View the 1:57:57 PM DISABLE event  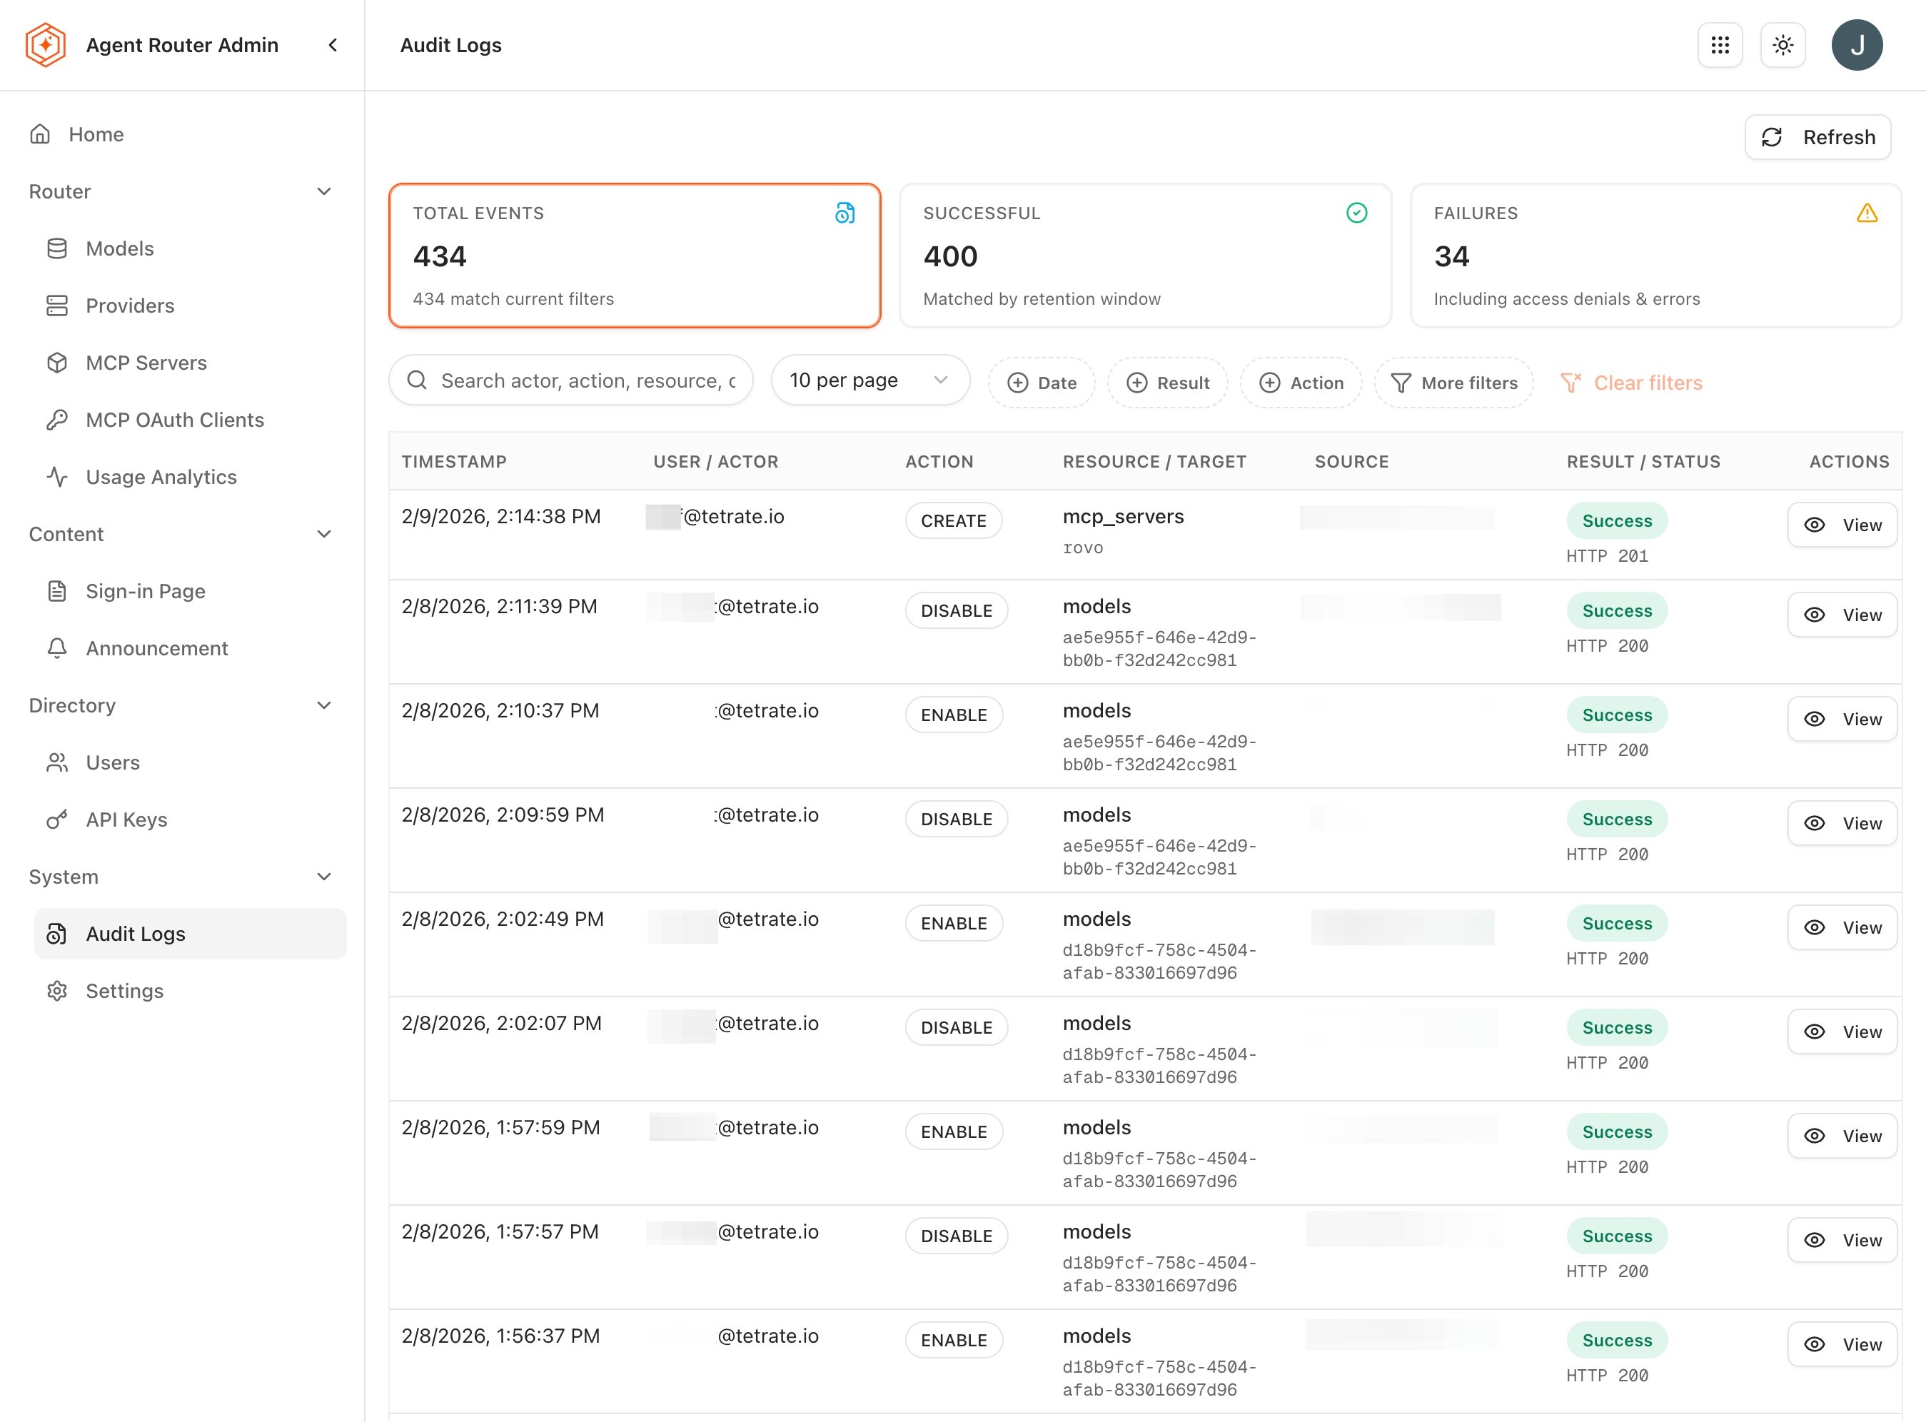click(1842, 1239)
